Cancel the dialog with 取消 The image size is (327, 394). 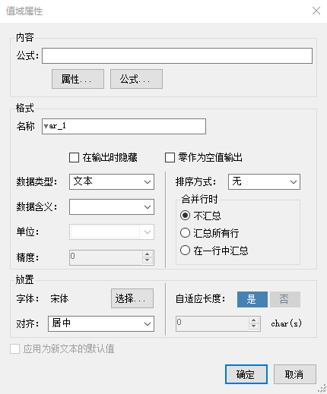[294, 374]
